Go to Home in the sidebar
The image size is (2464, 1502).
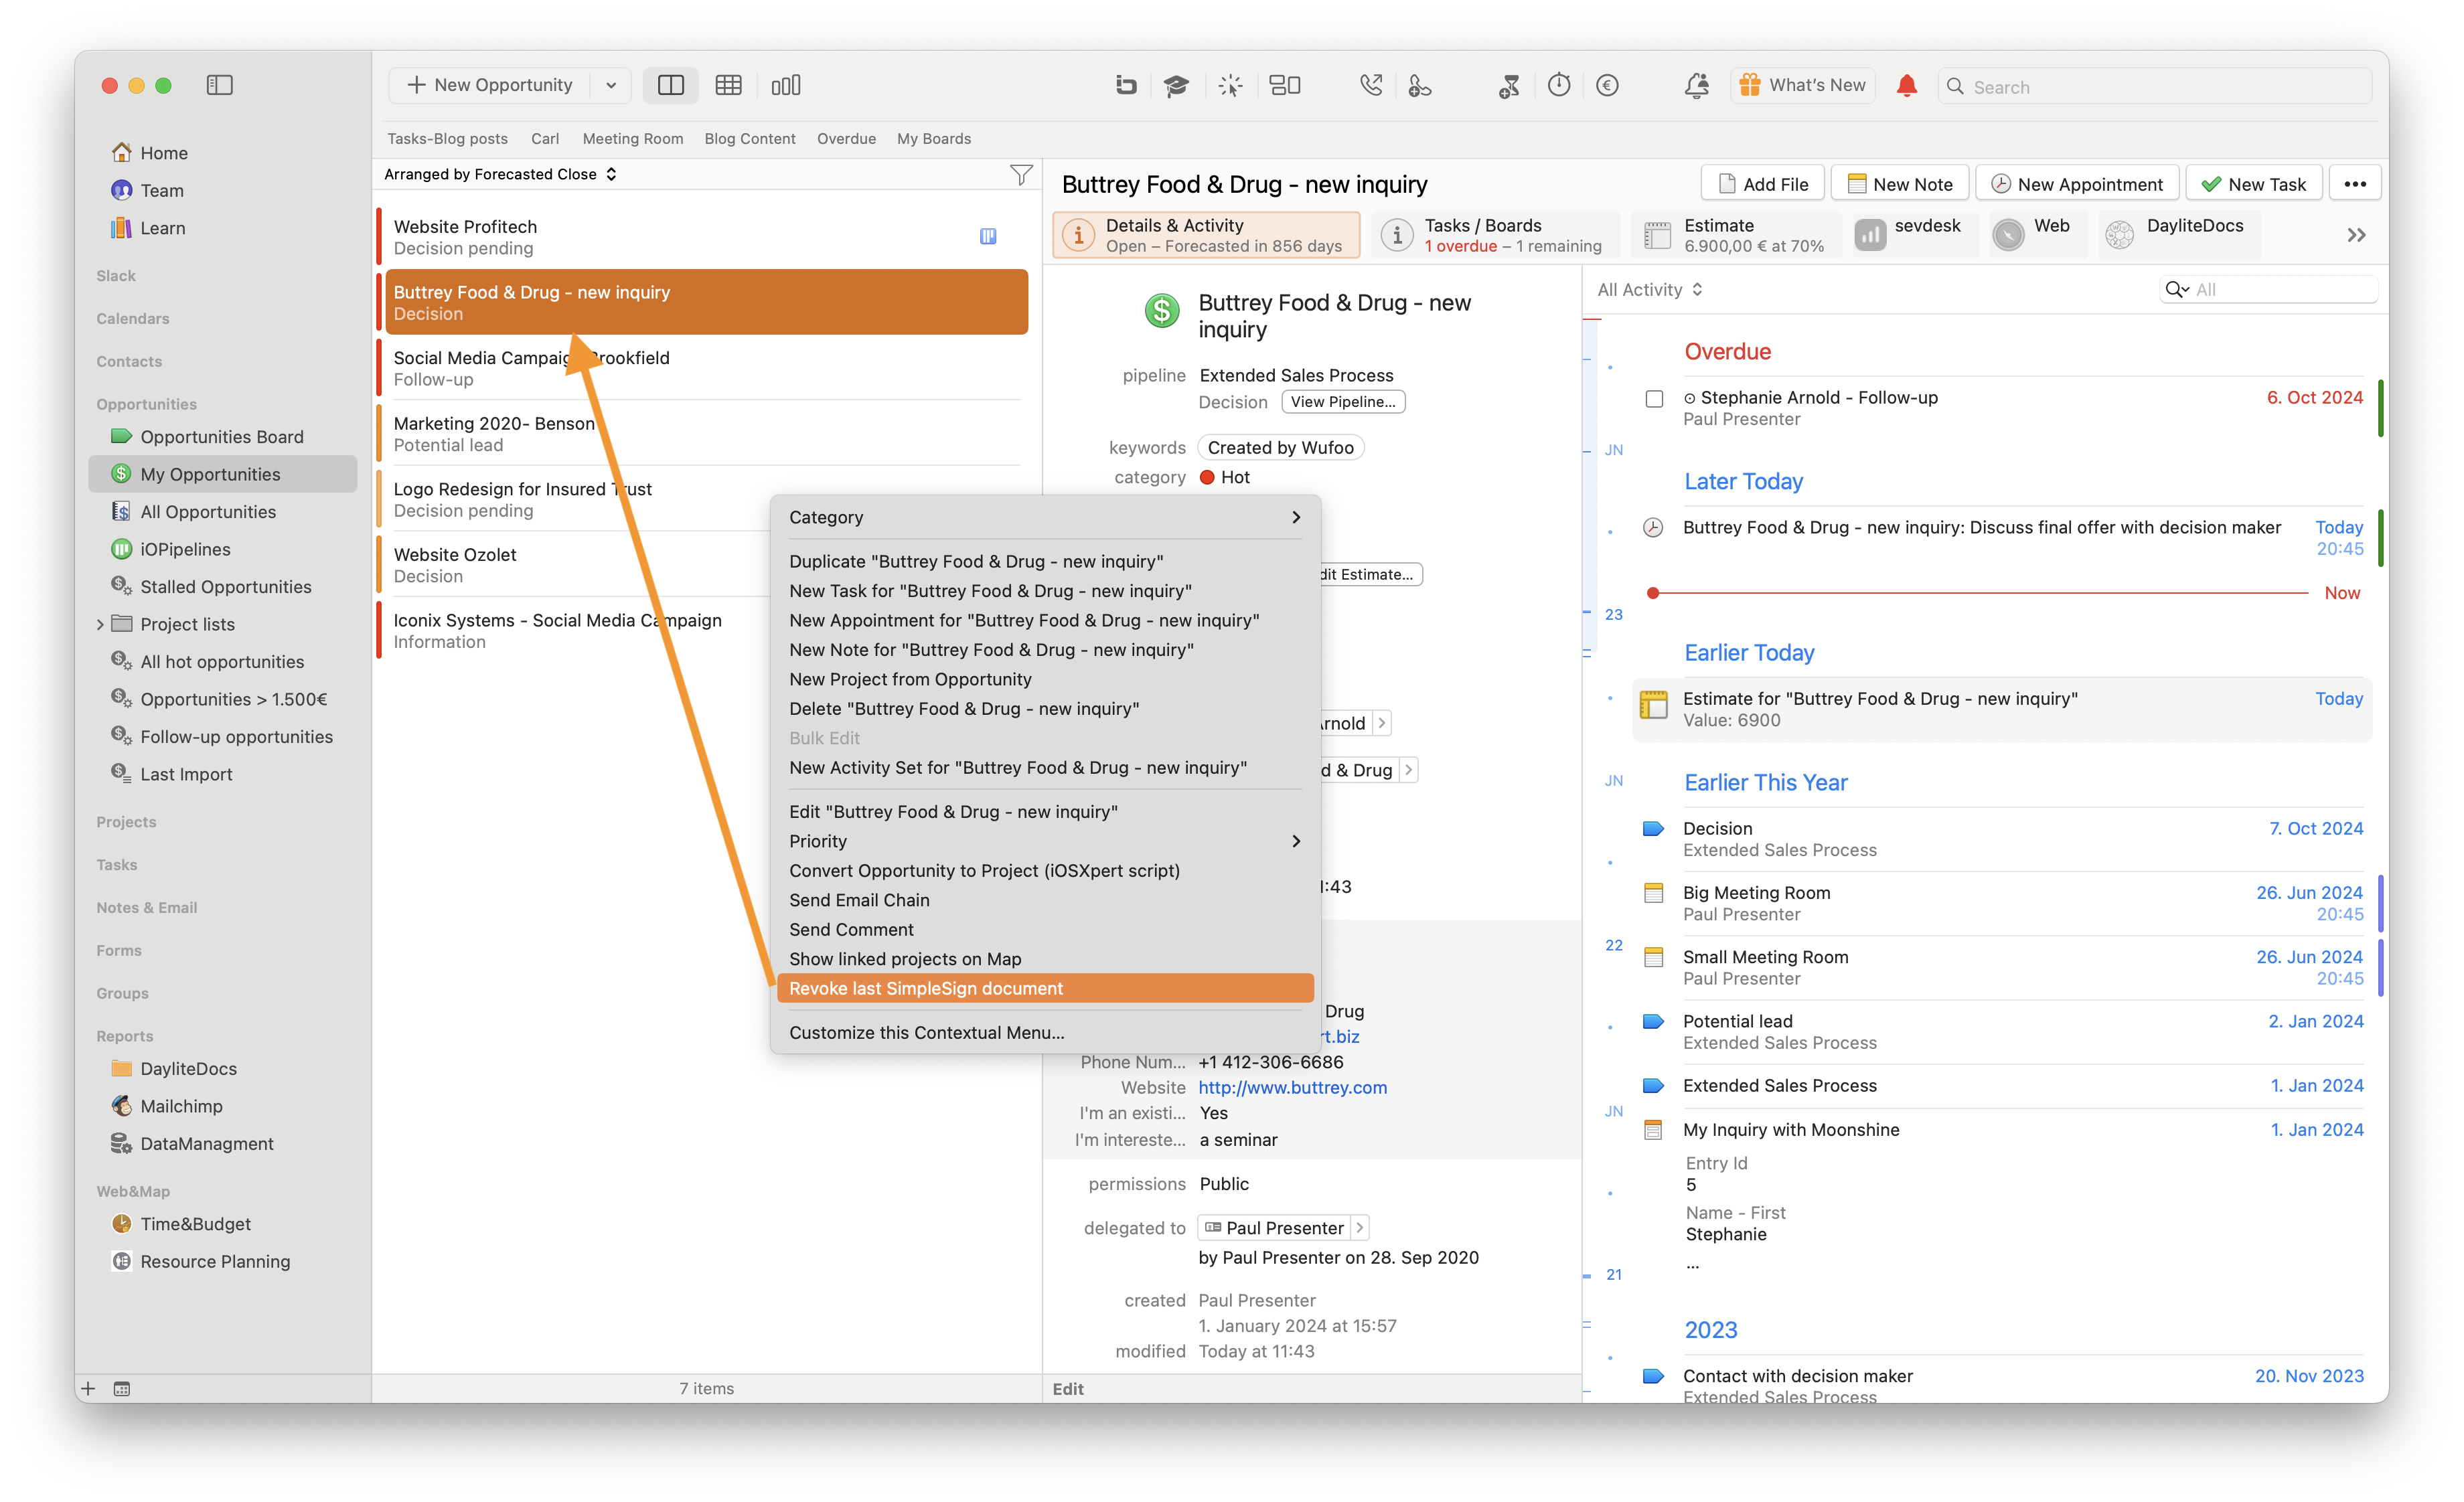point(164,153)
